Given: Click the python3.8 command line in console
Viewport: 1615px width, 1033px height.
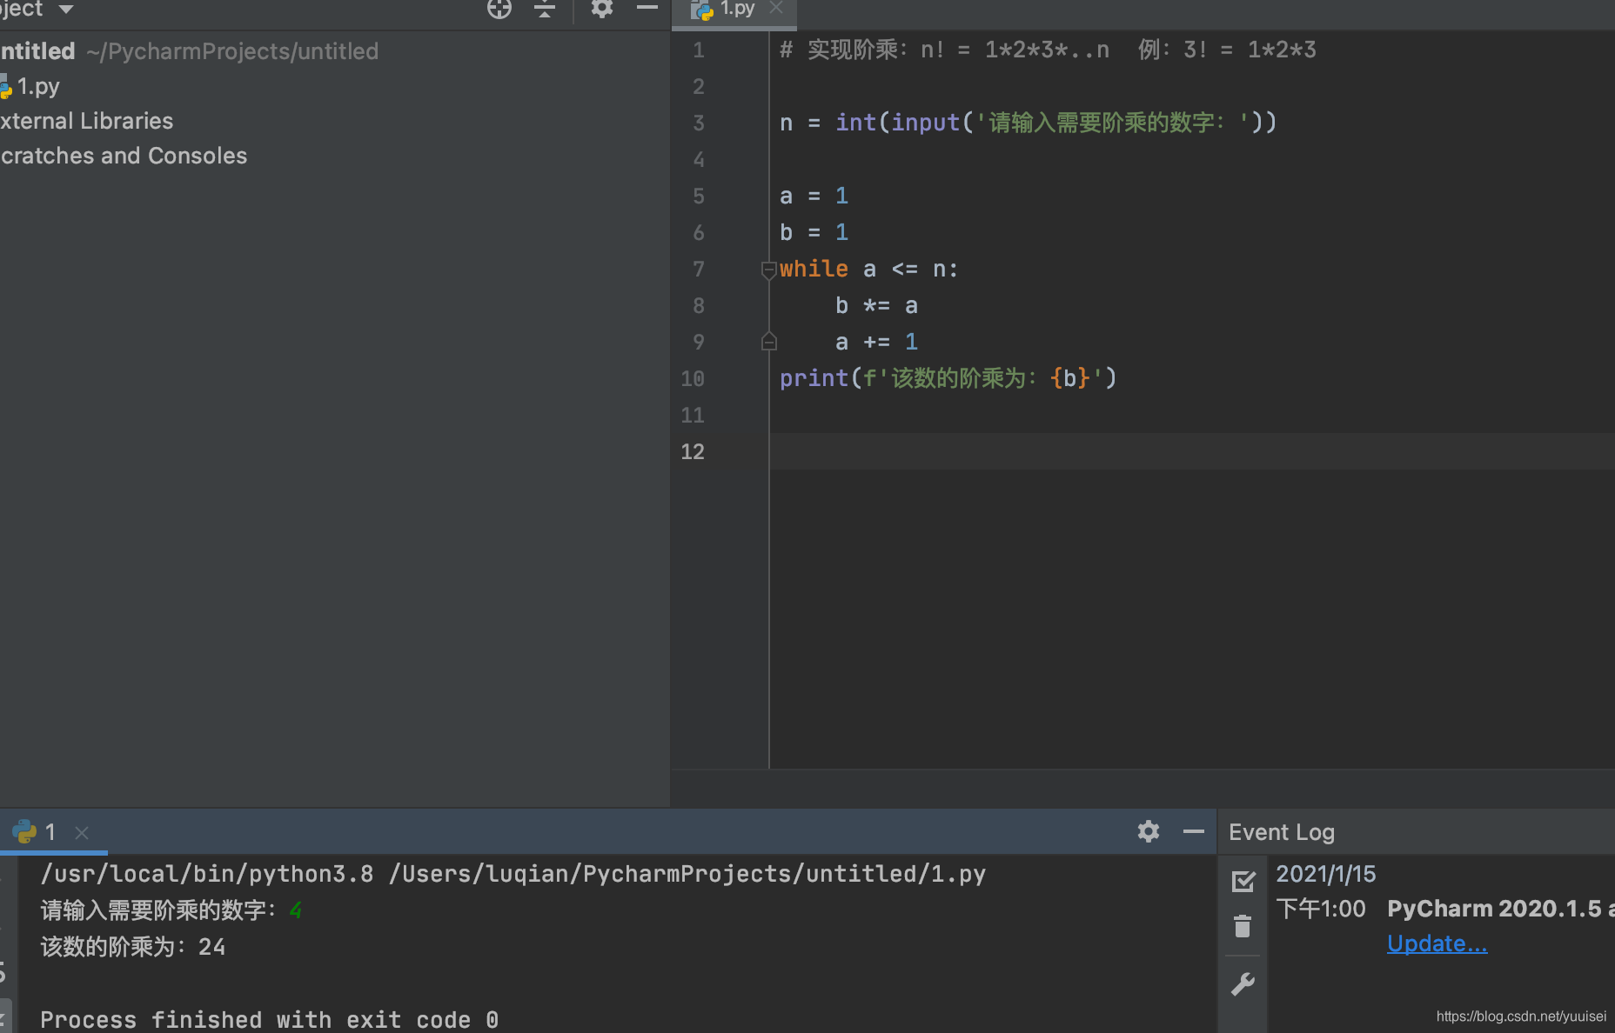Looking at the screenshot, I should click(513, 874).
